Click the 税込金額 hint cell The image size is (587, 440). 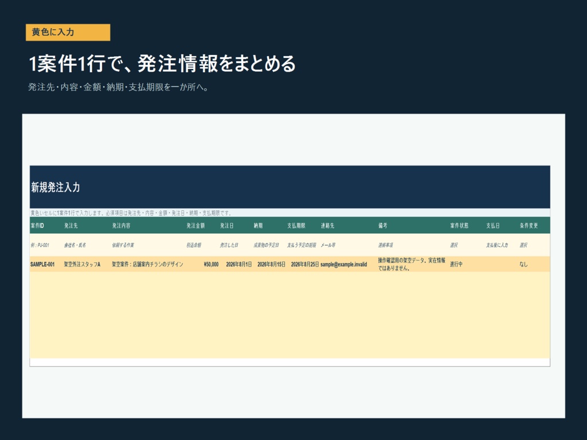click(194, 245)
